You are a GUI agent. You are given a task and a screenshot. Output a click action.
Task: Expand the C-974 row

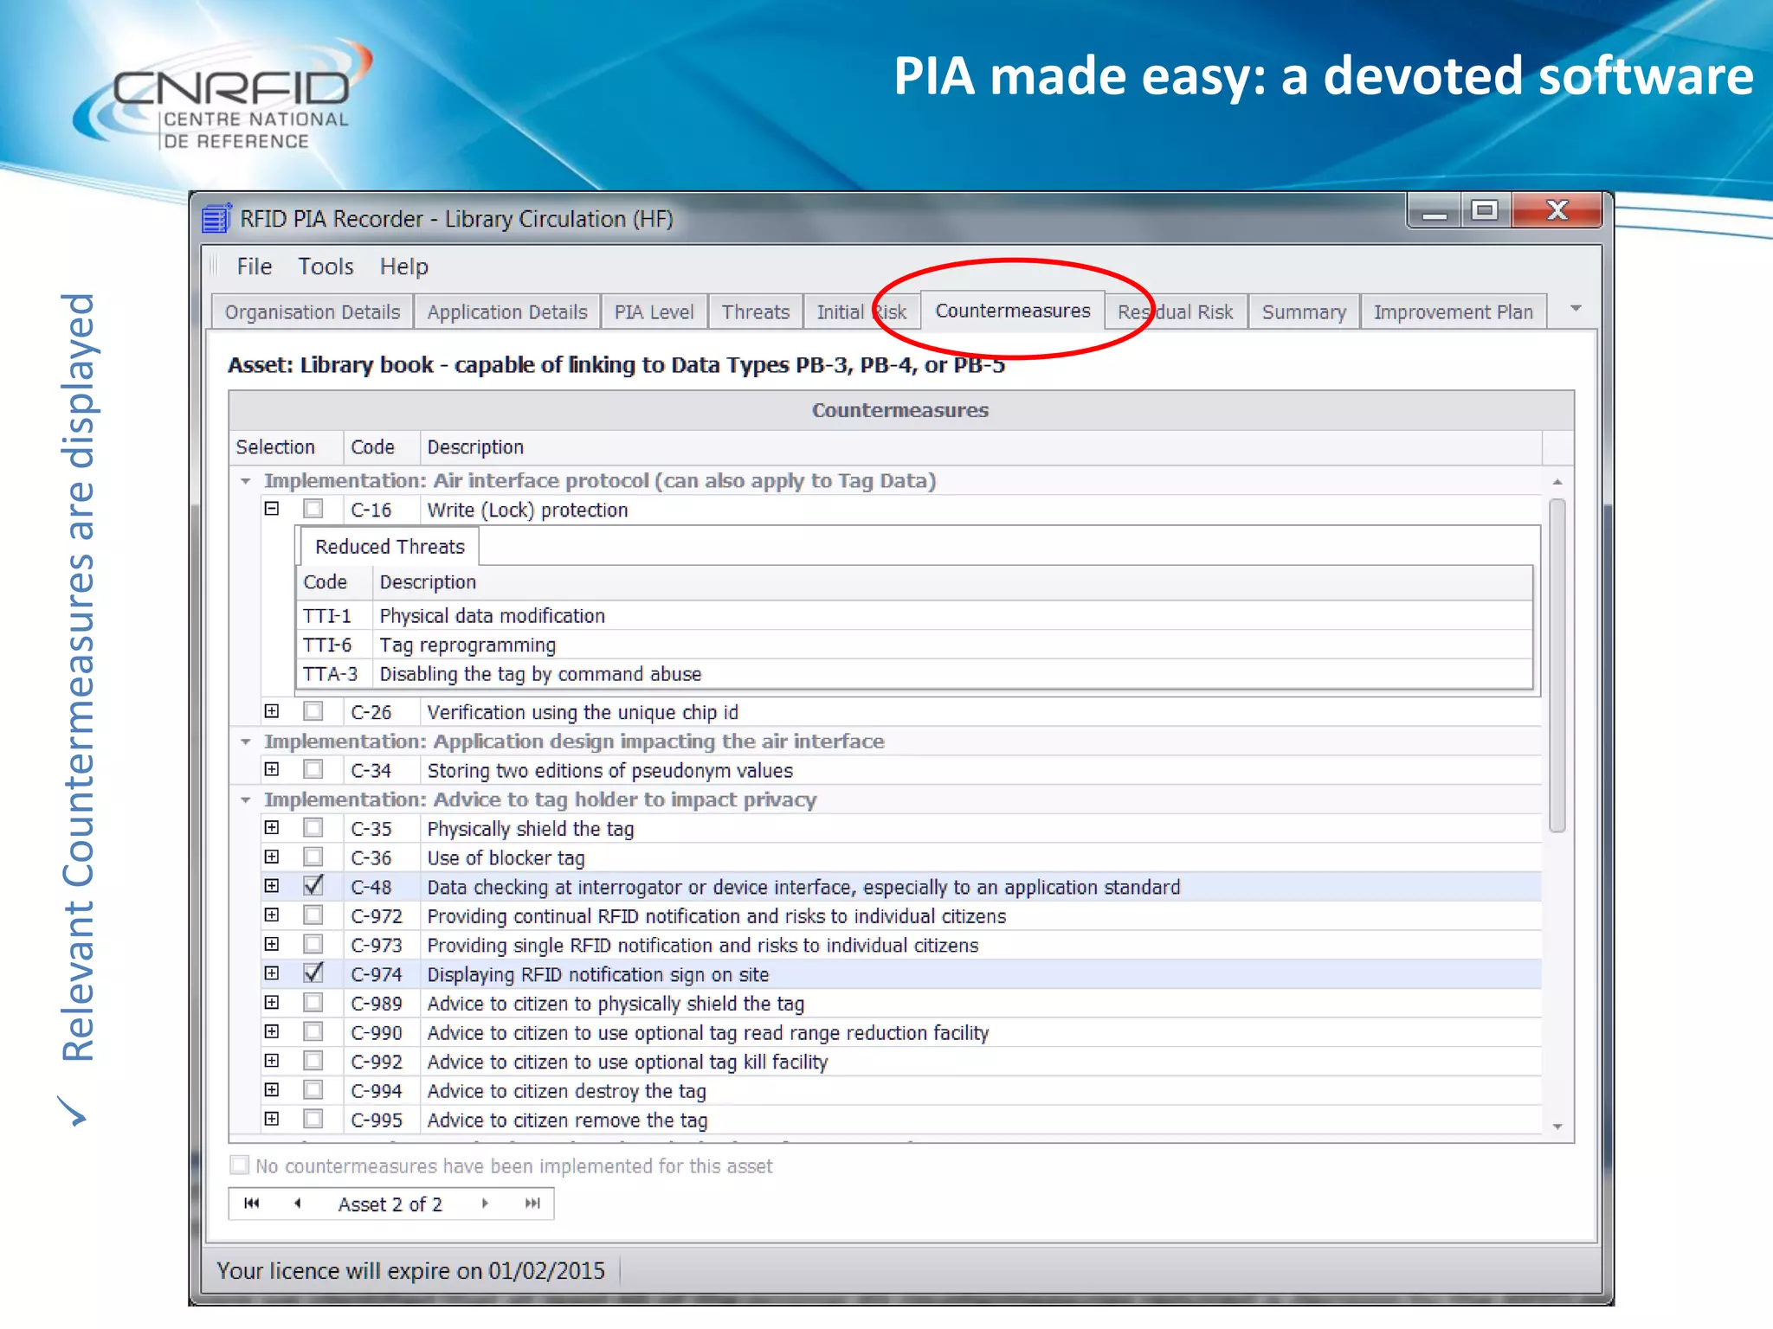272,973
